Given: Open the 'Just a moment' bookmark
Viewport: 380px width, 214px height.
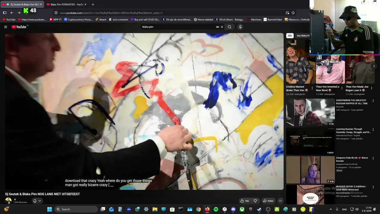Looking at the screenshot, I should click(x=118, y=20).
